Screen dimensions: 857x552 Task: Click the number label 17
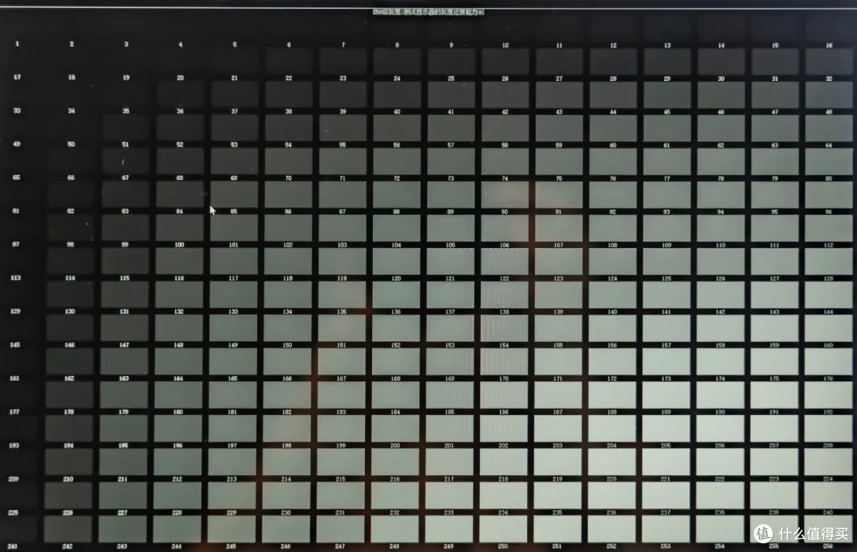click(x=17, y=77)
